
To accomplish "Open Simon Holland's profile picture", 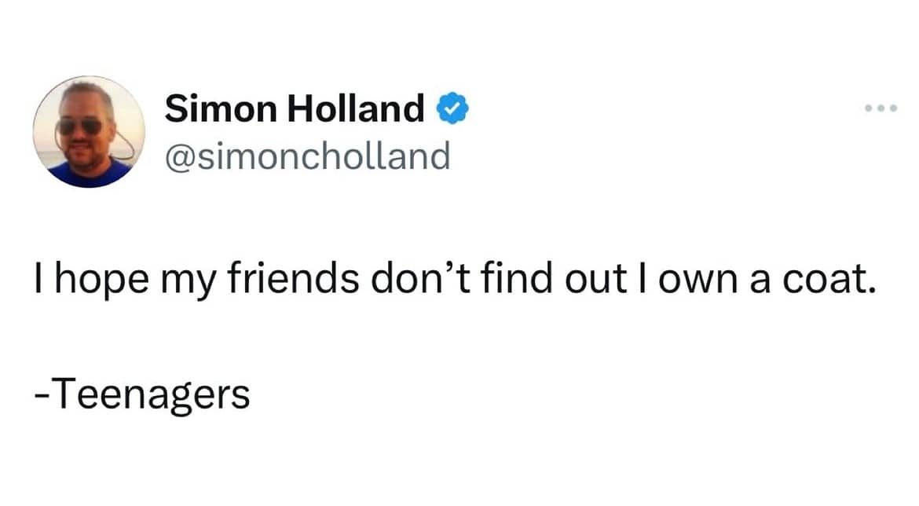I will [x=89, y=132].
